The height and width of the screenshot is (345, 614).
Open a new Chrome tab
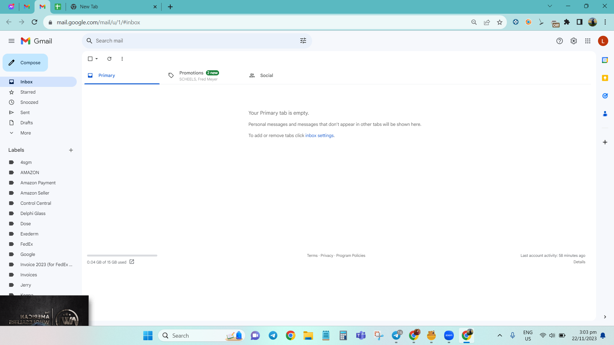coord(170,7)
